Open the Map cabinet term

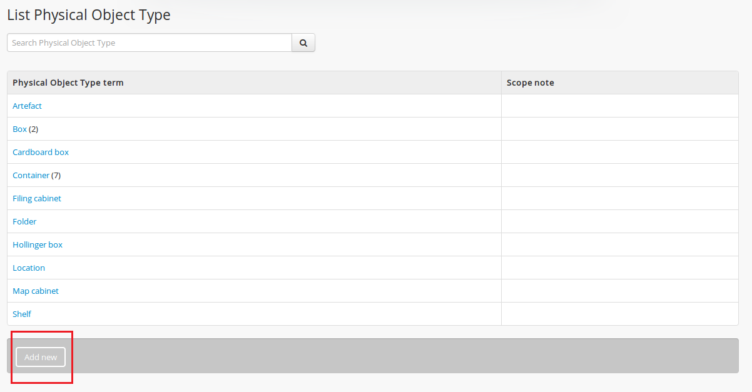[36, 291]
